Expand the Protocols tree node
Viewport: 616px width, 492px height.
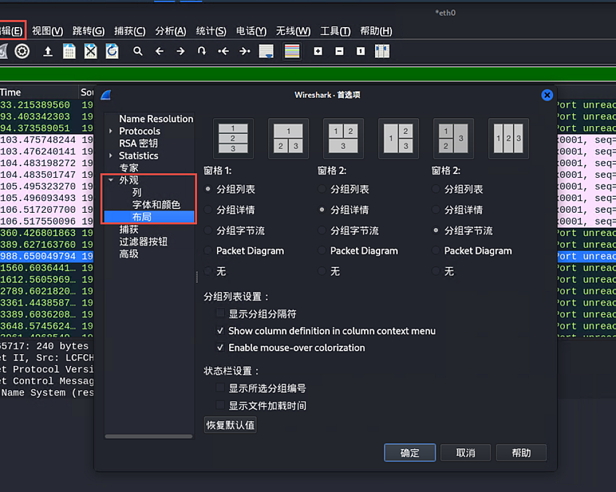pyautogui.click(x=111, y=131)
